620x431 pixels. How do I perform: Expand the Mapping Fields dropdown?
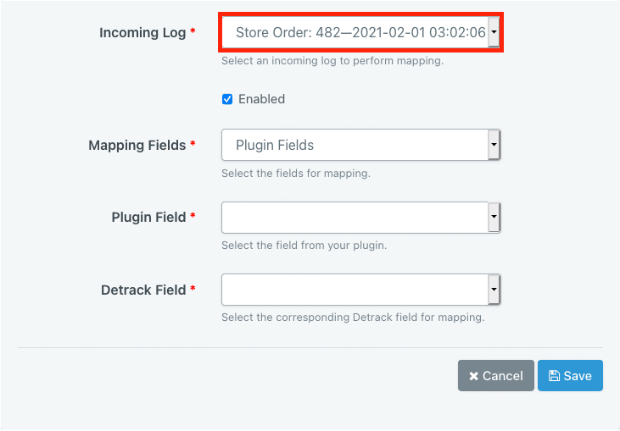tap(355, 145)
